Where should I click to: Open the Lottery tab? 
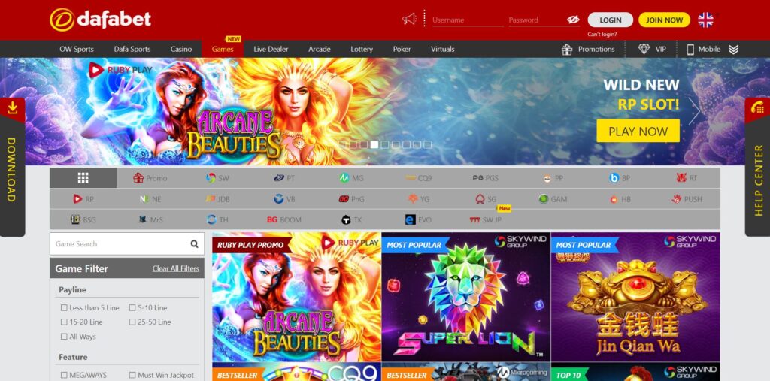362,49
